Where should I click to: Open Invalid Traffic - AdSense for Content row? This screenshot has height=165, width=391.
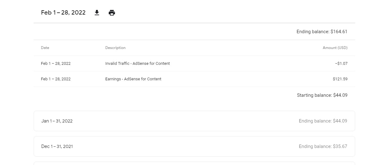tap(194, 64)
